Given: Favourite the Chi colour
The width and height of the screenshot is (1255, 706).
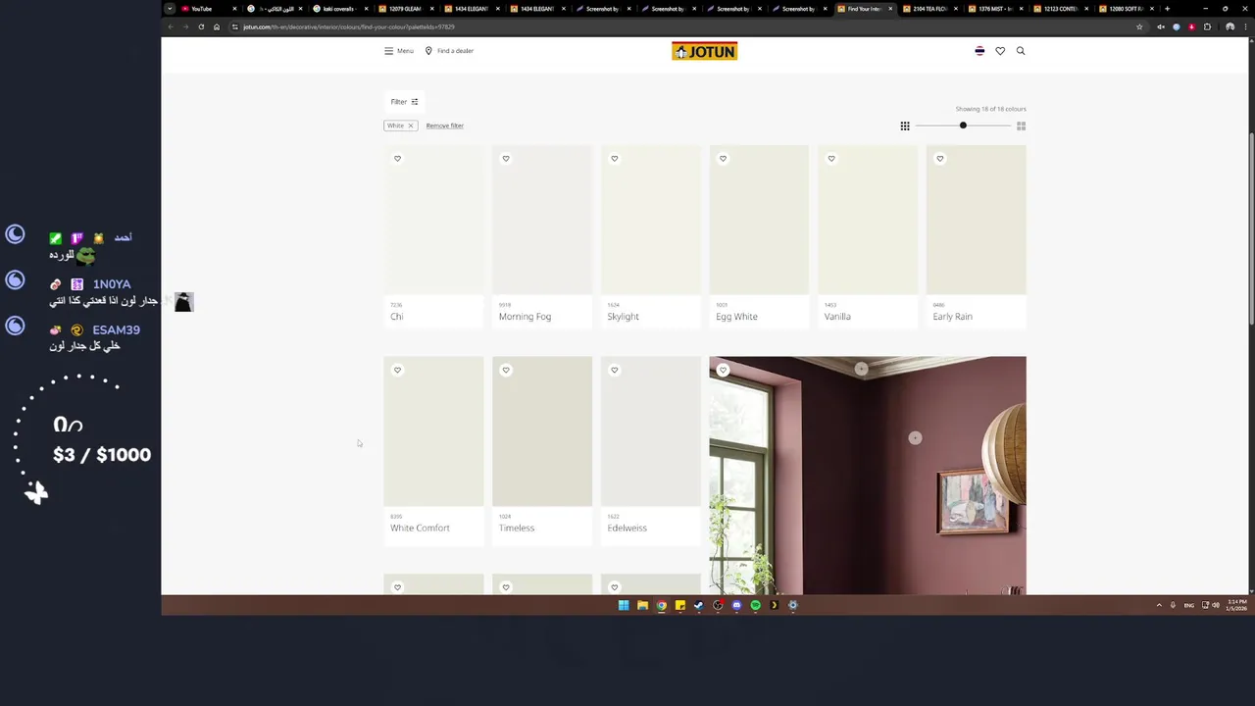Looking at the screenshot, I should [397, 159].
